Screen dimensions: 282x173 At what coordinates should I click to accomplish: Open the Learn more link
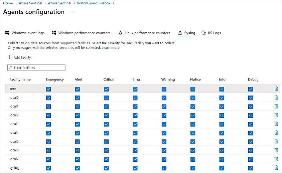(x=111, y=48)
